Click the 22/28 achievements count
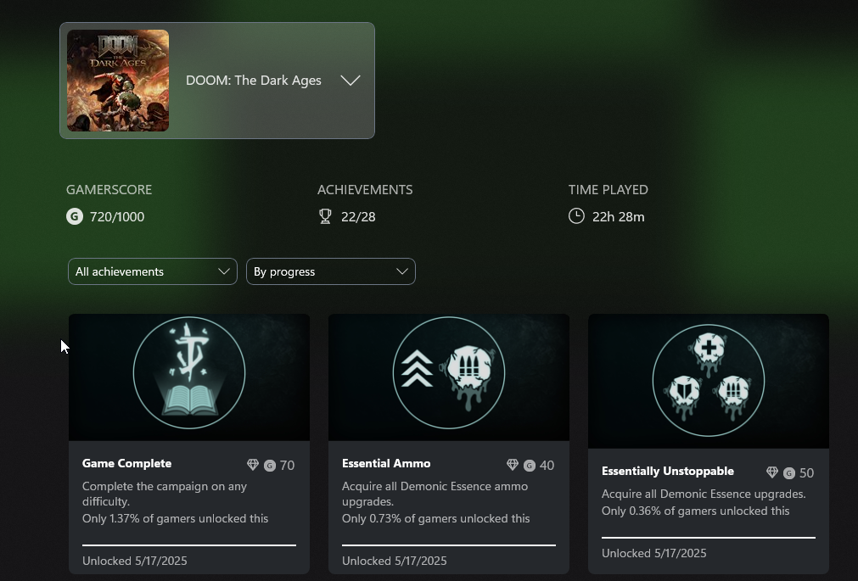The image size is (858, 581). click(358, 216)
